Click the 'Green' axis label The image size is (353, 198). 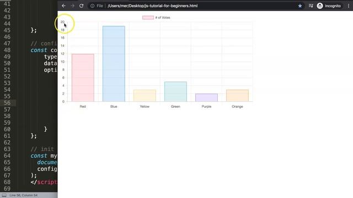point(175,106)
